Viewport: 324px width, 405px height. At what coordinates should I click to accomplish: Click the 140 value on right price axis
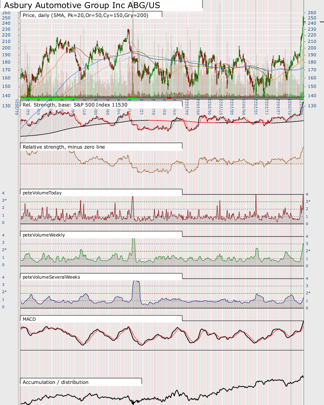(312, 96)
